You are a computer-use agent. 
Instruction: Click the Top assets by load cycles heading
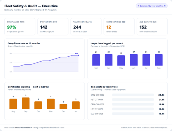104,87
